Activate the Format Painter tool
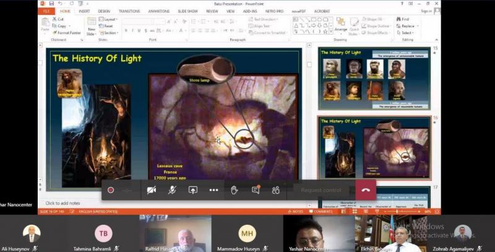The width and height of the screenshot is (495, 252). coord(67,33)
